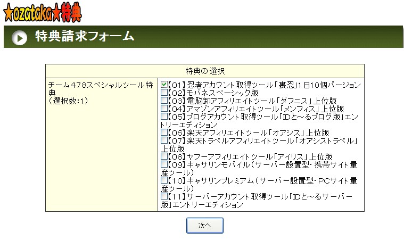Enable option 08 ヤフー アイリス checkbox

164,156
